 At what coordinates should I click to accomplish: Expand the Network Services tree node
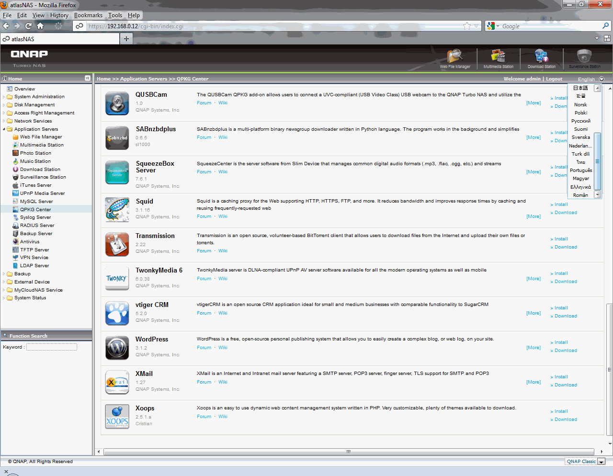click(x=4, y=121)
